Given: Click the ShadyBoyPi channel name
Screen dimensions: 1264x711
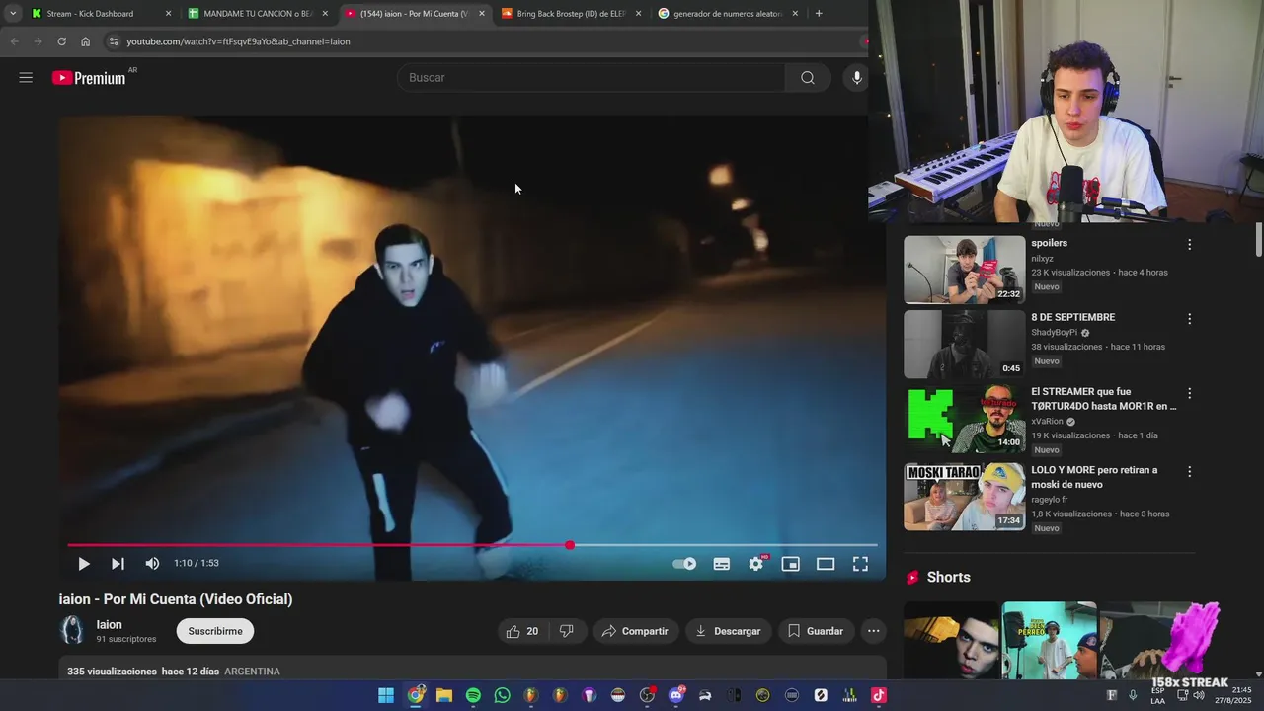Looking at the screenshot, I should pos(1055,333).
